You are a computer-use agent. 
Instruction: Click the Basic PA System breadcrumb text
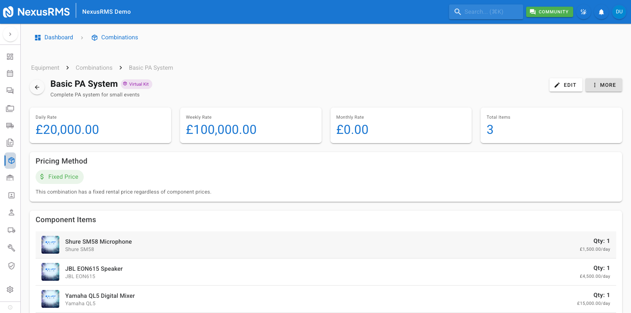tap(151, 68)
